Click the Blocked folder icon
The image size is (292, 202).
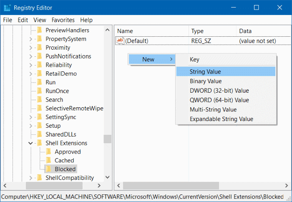tap(48, 169)
